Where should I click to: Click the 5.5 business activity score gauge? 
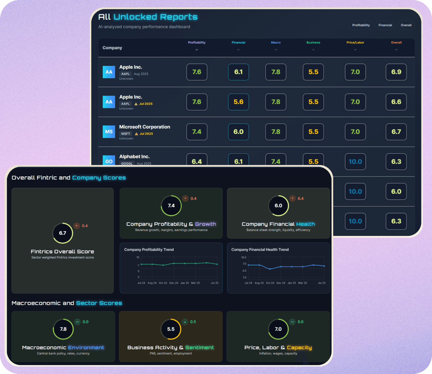pos(171,329)
